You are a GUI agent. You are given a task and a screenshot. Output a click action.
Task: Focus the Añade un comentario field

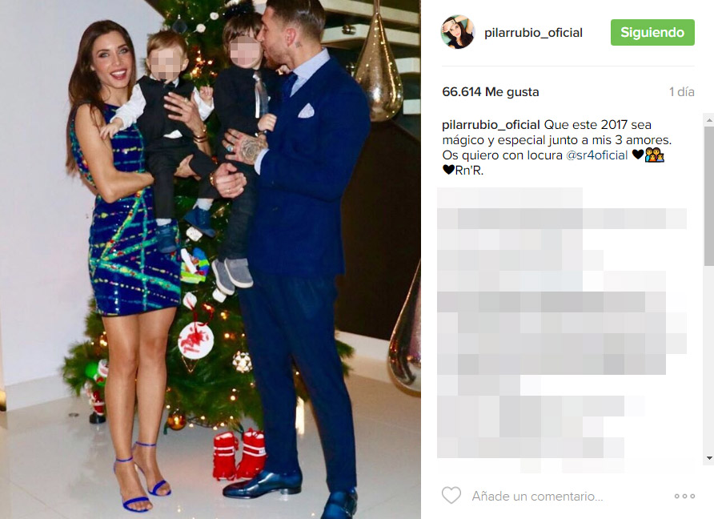tap(537, 496)
